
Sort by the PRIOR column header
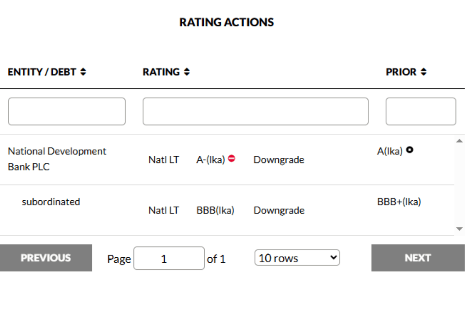[401, 72]
